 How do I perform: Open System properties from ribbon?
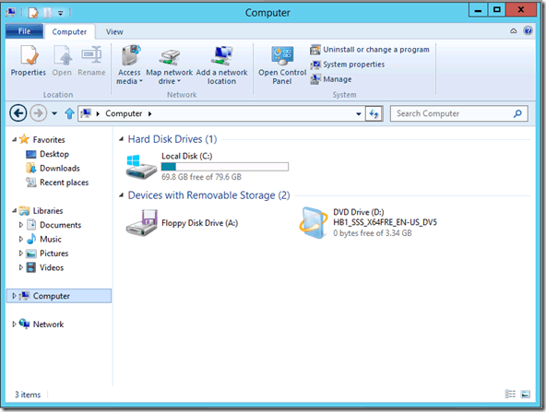point(348,65)
